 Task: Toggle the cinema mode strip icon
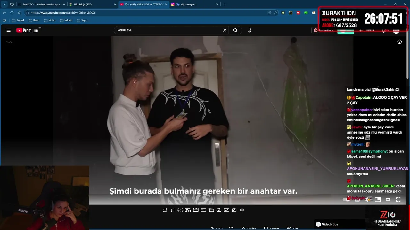(x=211, y=210)
